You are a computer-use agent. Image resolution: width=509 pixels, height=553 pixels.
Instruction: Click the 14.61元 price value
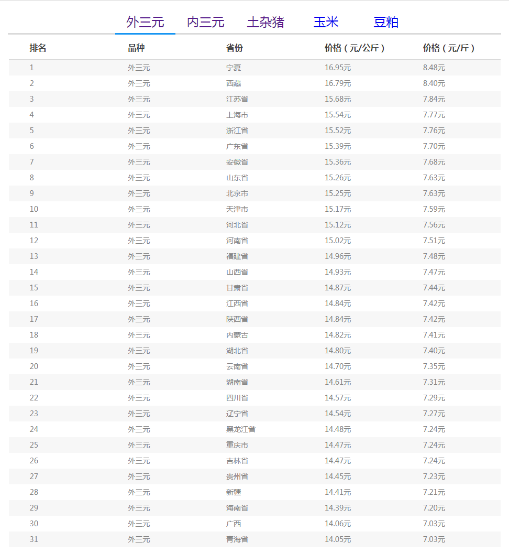click(338, 382)
